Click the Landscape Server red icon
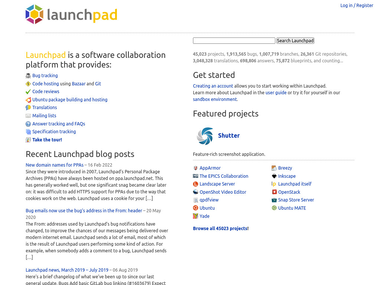This screenshot has height=285, width=380. pos(195,184)
